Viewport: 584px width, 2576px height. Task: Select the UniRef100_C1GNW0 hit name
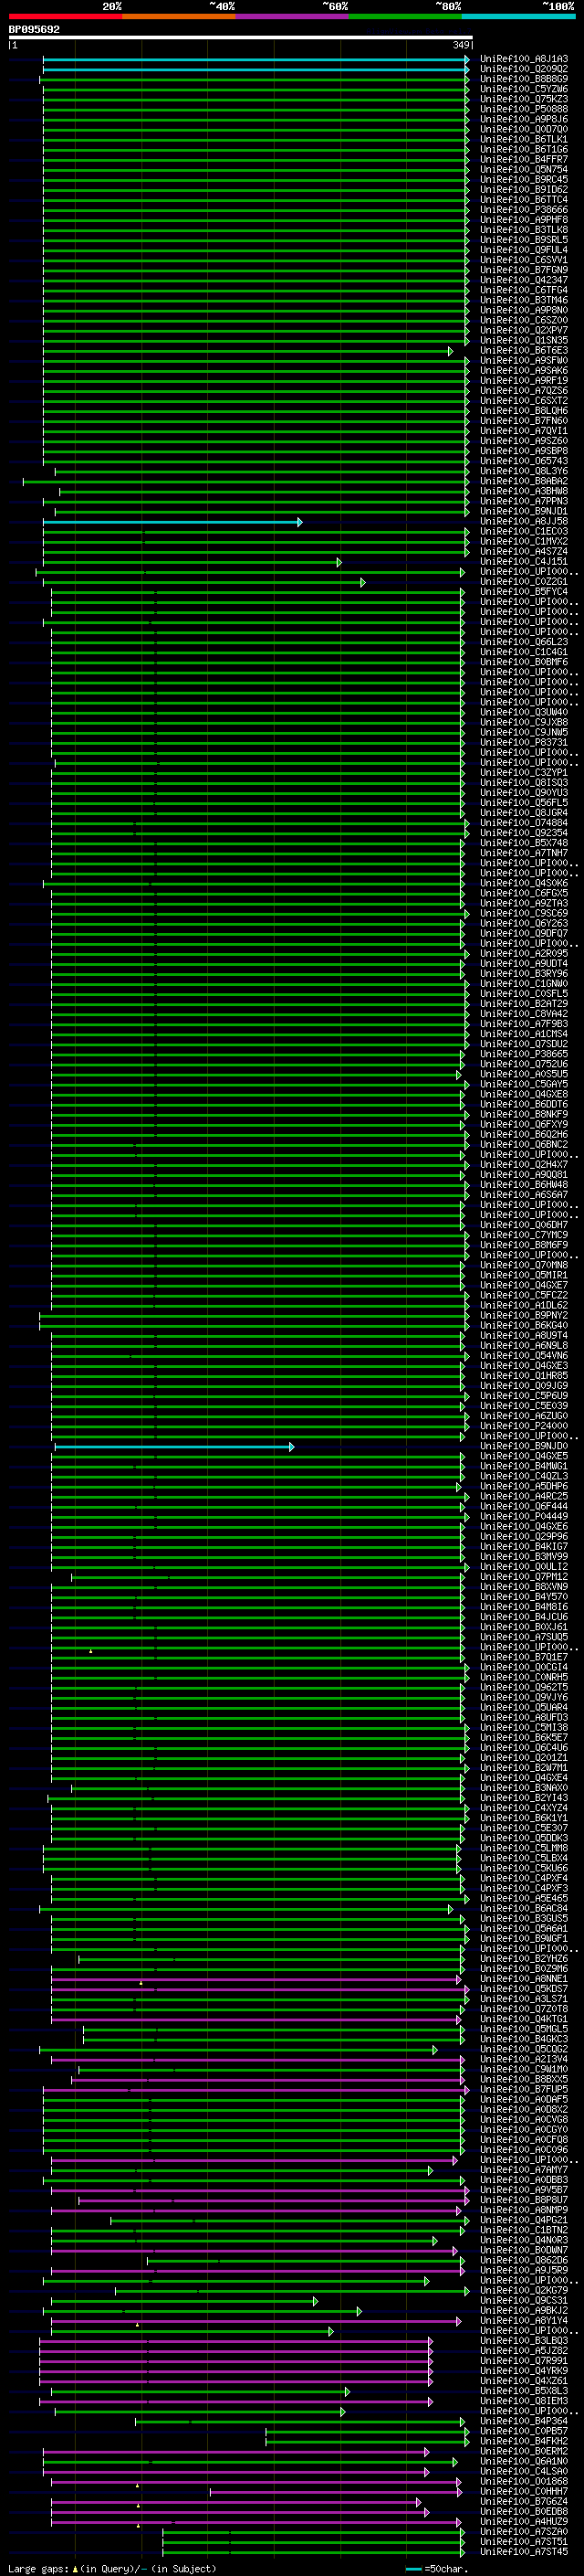tap(524, 984)
